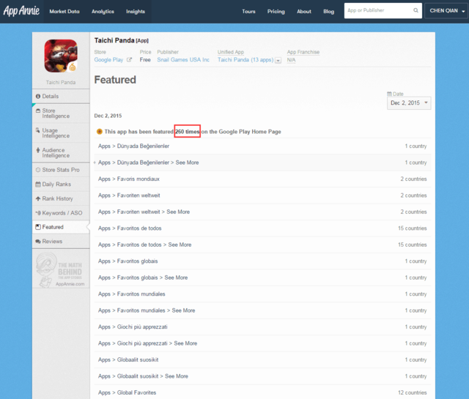
Task: Open Snail Games USA Inc publisher page
Action: 183,60
